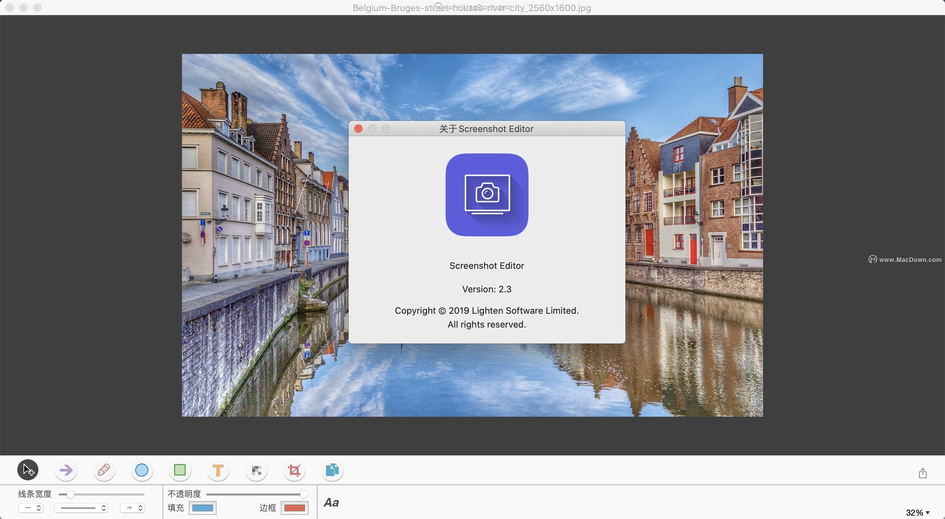
Task: Select the red crop tool
Action: 294,470
